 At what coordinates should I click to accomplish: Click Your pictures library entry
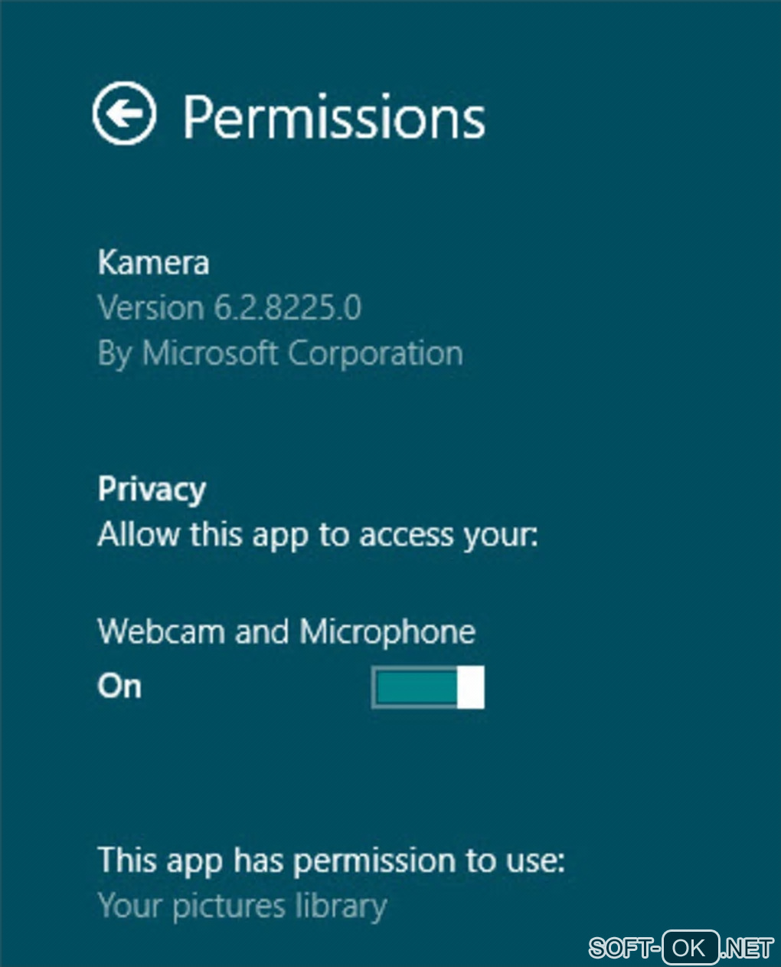pos(242,906)
